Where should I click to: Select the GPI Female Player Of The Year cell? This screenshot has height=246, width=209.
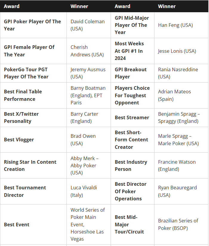(x=29, y=51)
